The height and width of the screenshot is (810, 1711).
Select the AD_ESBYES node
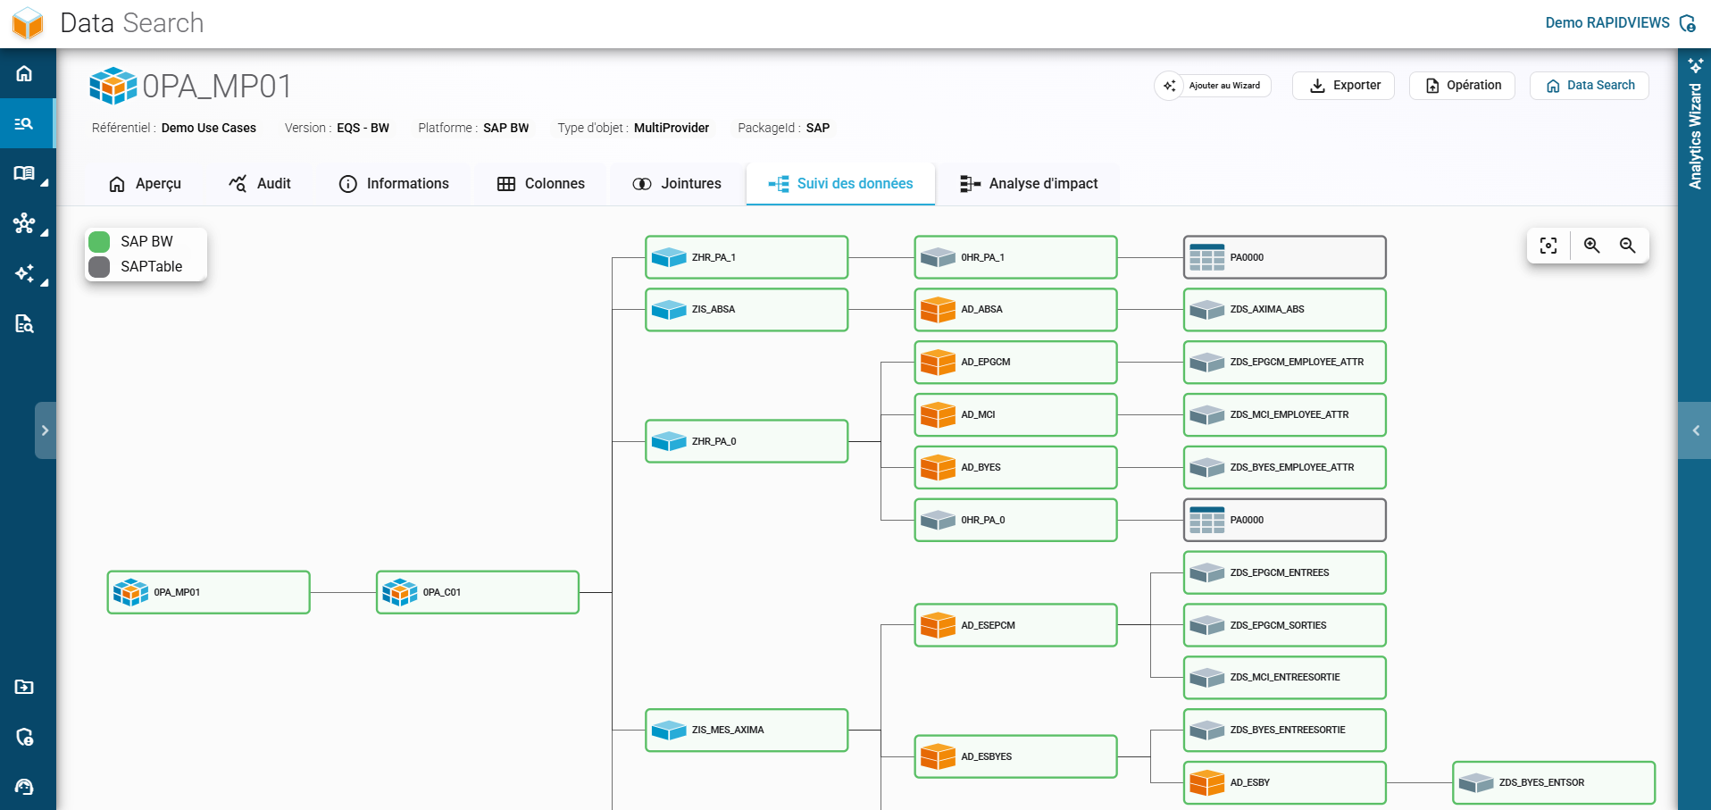[x=1015, y=756]
